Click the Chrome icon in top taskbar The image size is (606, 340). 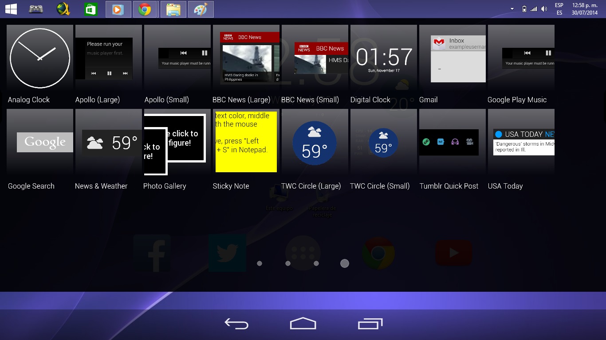coord(145,9)
